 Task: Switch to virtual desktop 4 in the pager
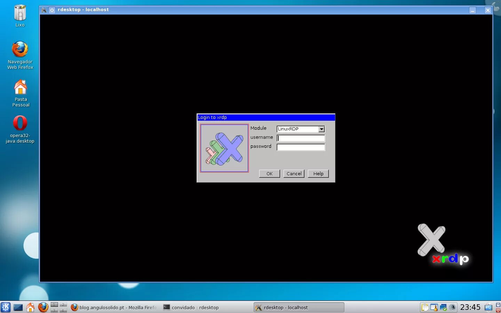(63, 310)
